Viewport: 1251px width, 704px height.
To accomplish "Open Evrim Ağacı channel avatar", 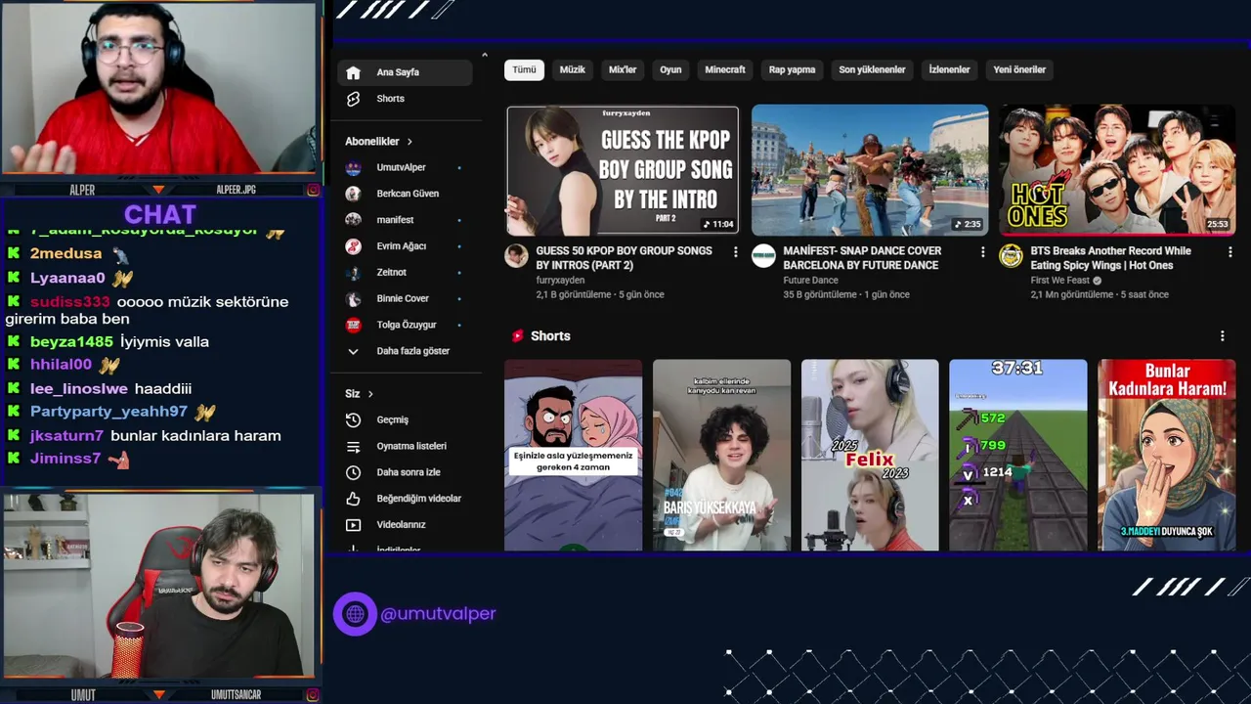I will (353, 246).
